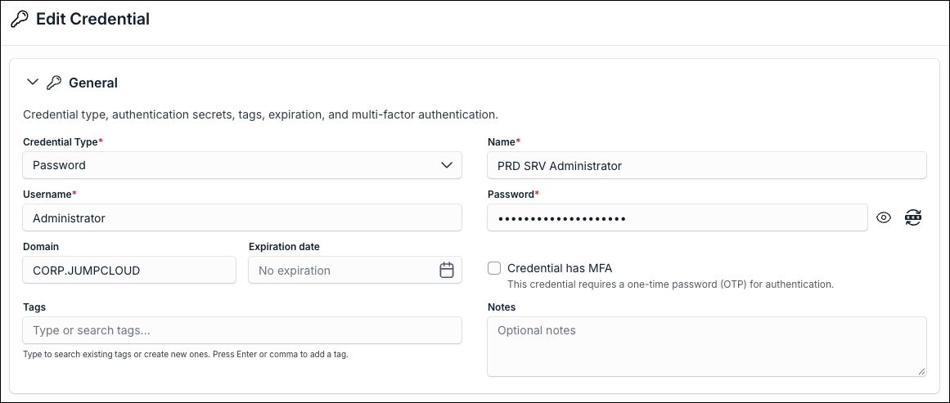Image resolution: width=950 pixels, height=403 pixels.
Task: Click the Domain field CORP.JUMPCLOUD
Action: (x=129, y=270)
